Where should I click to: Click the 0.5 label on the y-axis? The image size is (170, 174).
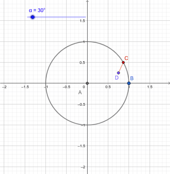(82, 63)
